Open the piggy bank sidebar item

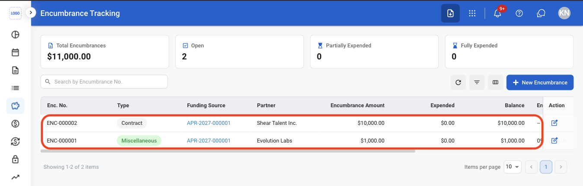pos(15,106)
